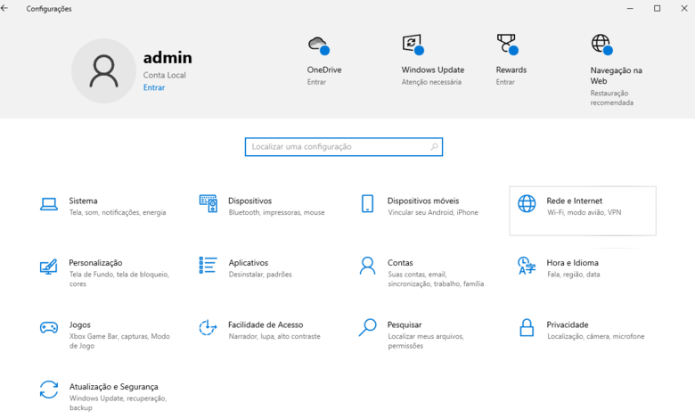Viewport: 695px width, 419px height.
Task: Open the Sistema laptop icon
Action: [x=49, y=204]
